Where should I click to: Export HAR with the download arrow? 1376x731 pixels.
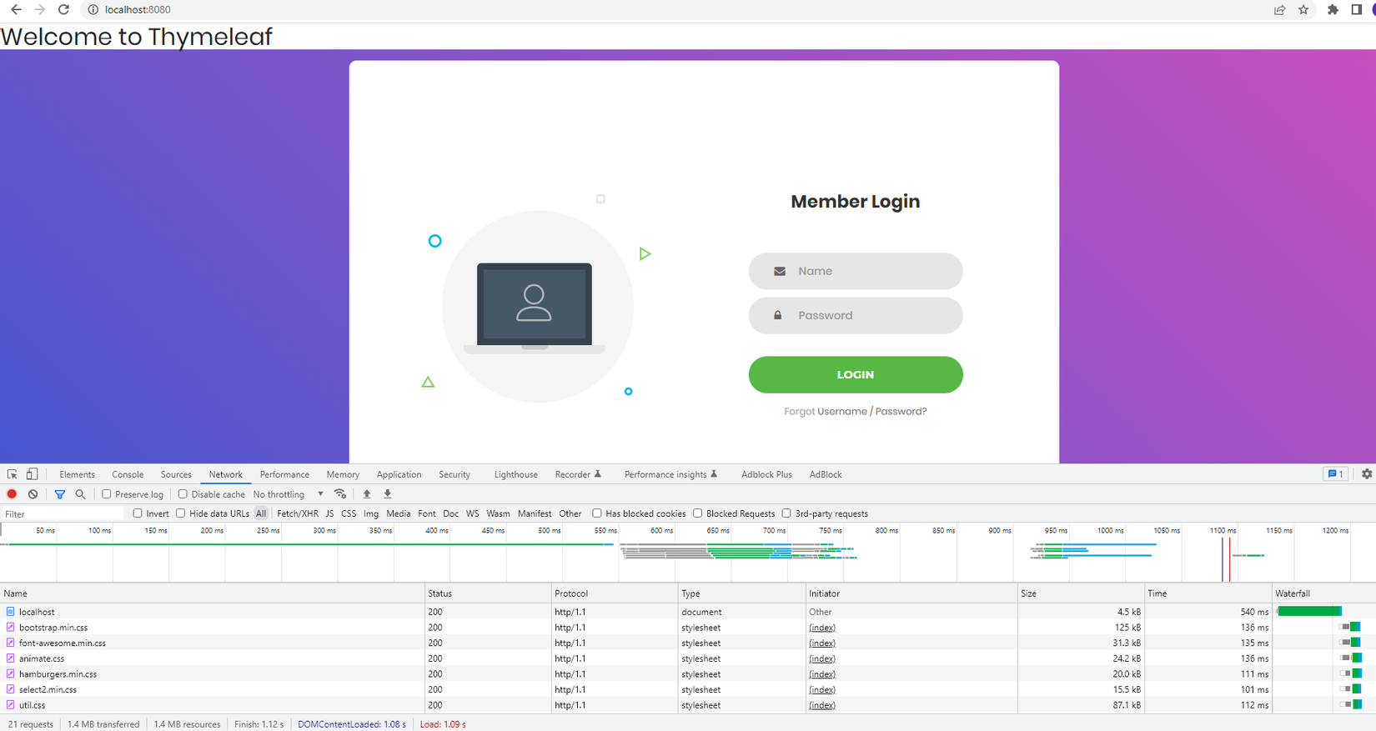(x=388, y=494)
